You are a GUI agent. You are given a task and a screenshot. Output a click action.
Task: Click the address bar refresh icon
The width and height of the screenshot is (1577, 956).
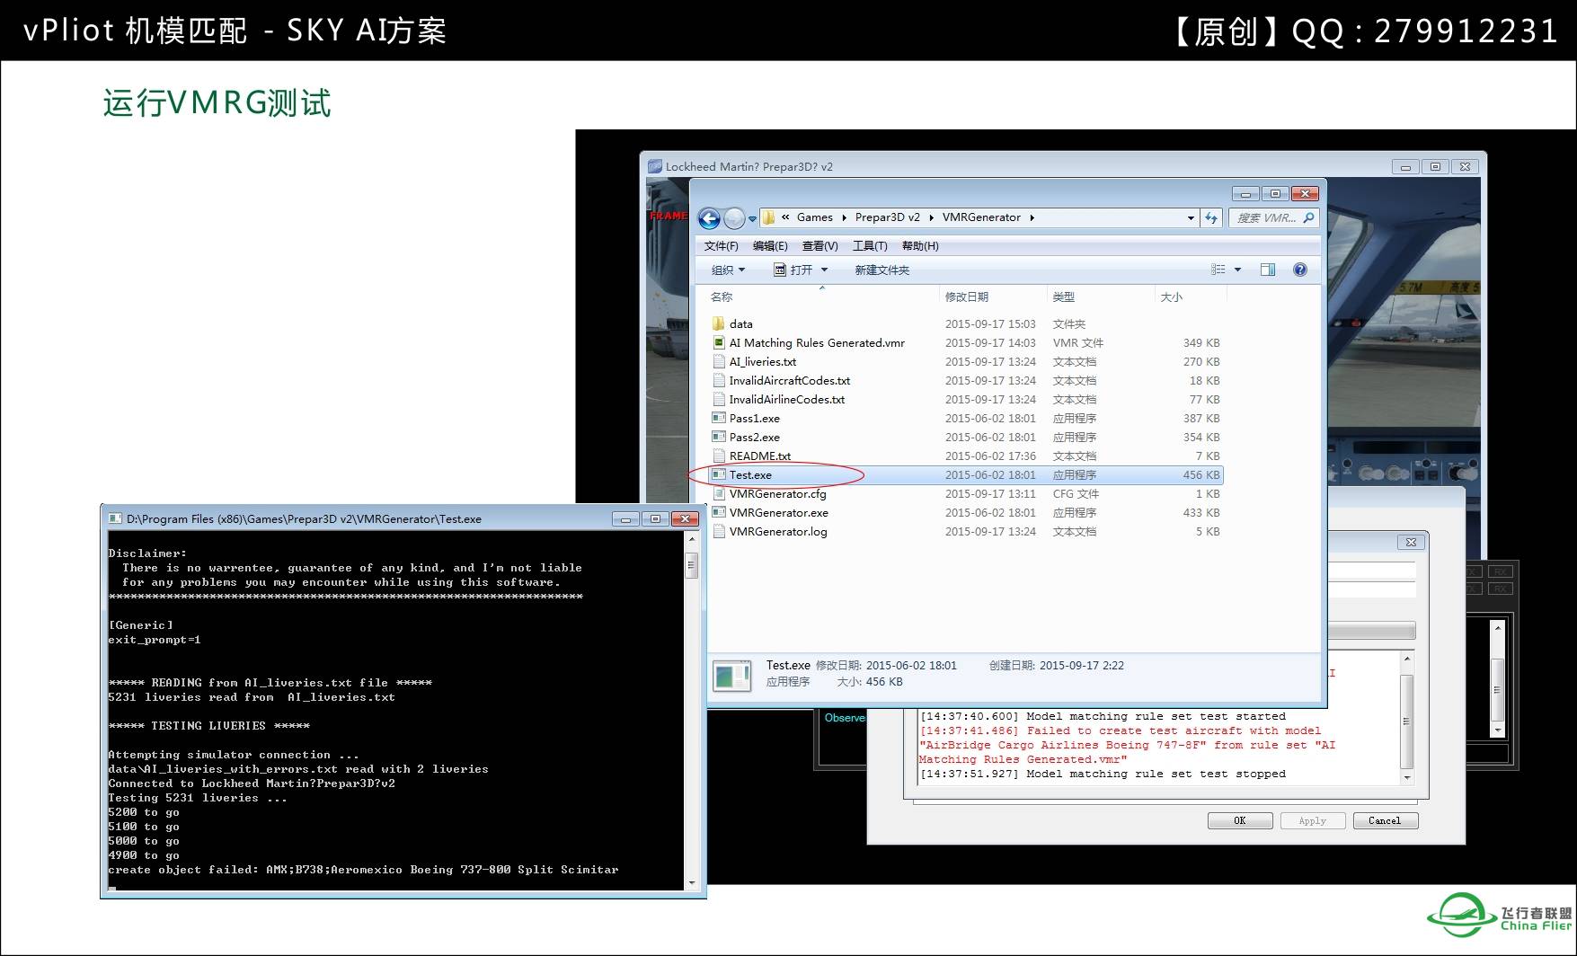pos(1211,217)
